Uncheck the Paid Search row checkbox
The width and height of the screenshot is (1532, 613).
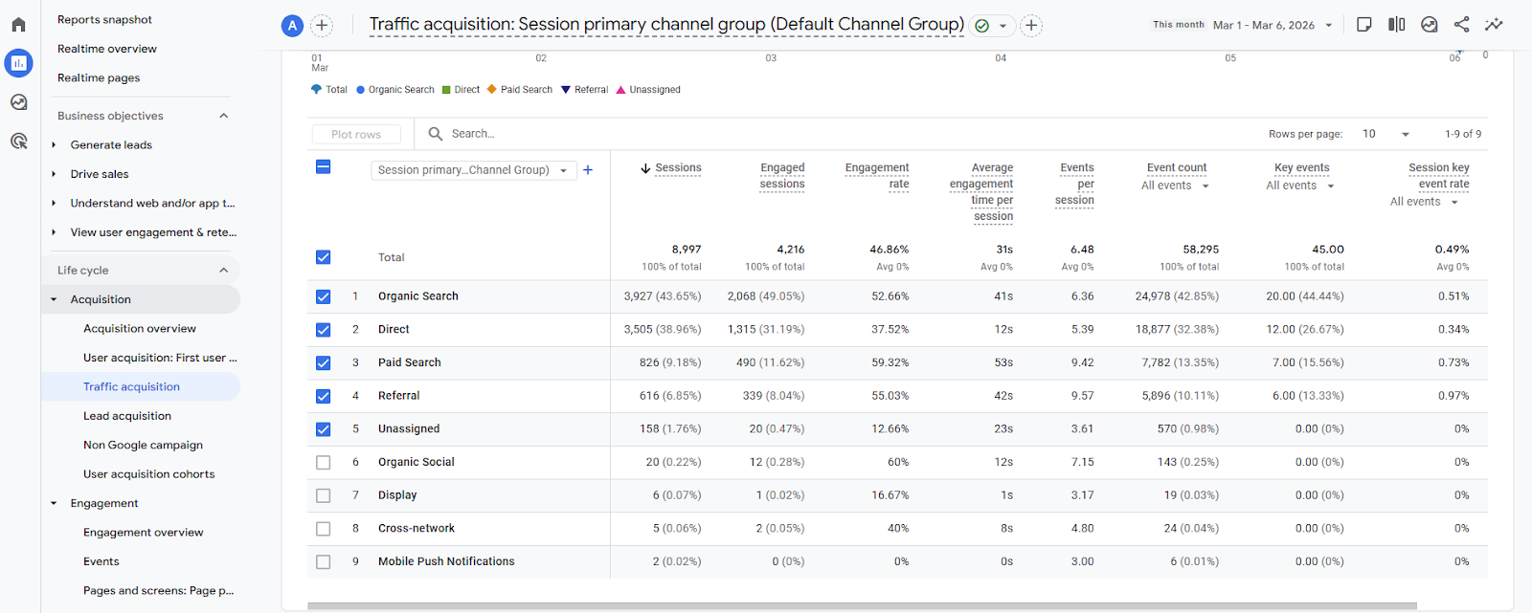[324, 363]
